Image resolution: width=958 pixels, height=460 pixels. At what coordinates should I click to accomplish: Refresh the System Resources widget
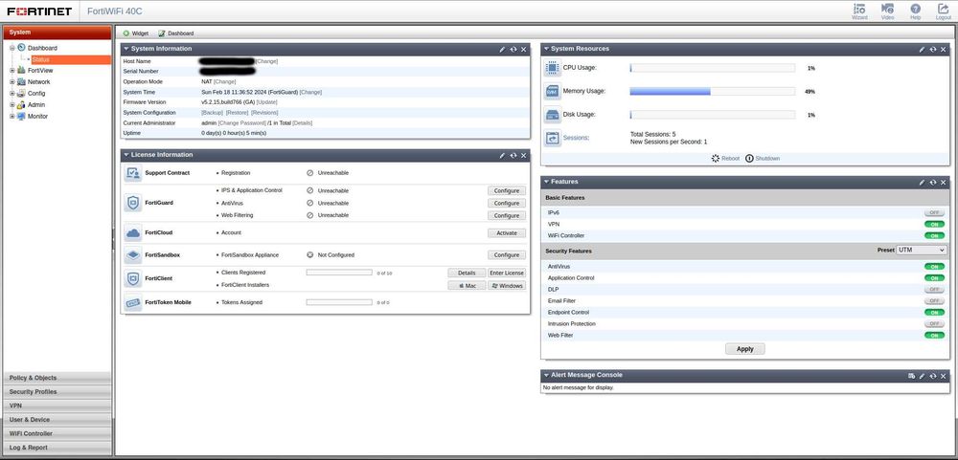click(933, 50)
